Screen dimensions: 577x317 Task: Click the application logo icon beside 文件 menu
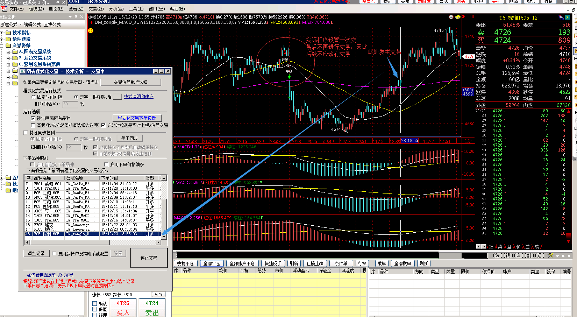tap(4, 9)
